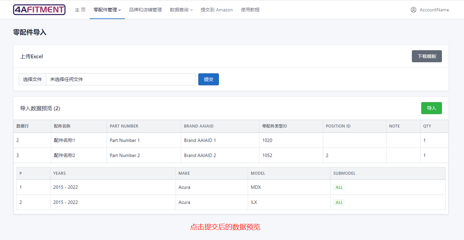464x240 pixels.
Task: Click the 未选择任何文件 file input field
Action: pyautogui.click(x=120, y=79)
